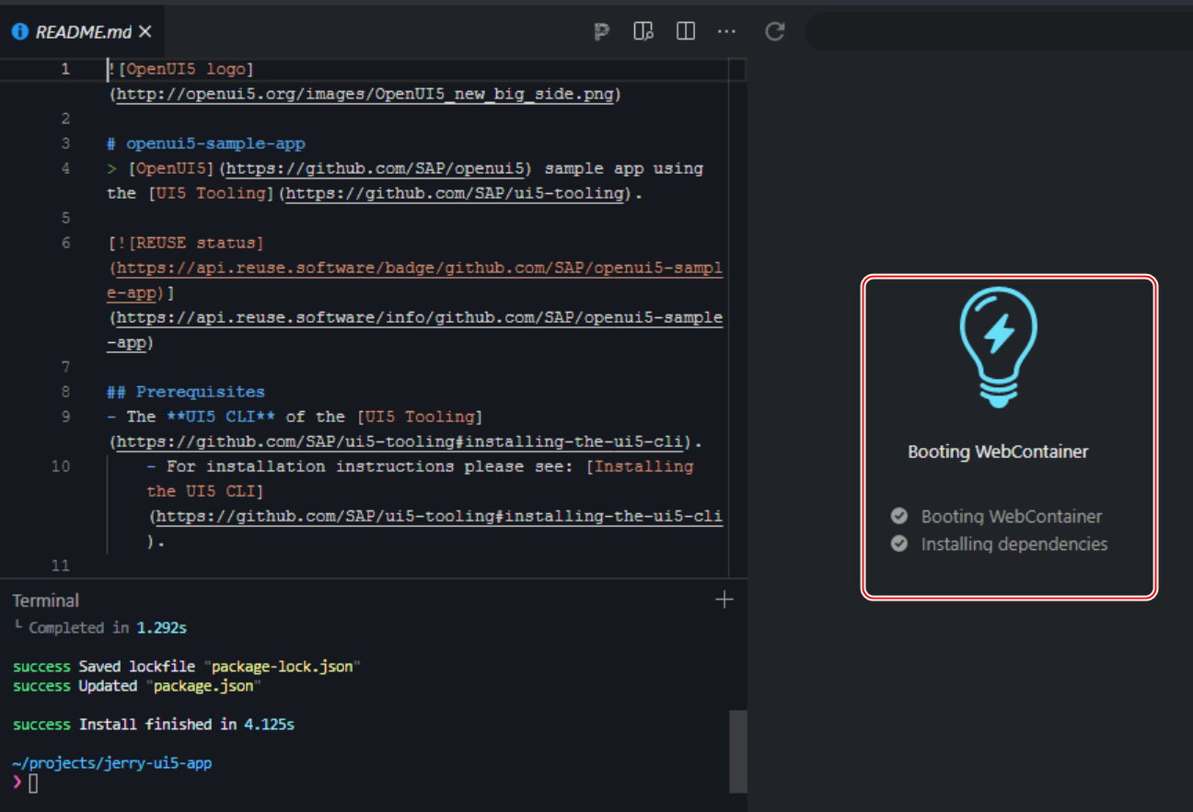Close the README.md tab
Screen dimensions: 1193x812
pyautogui.click(x=145, y=32)
